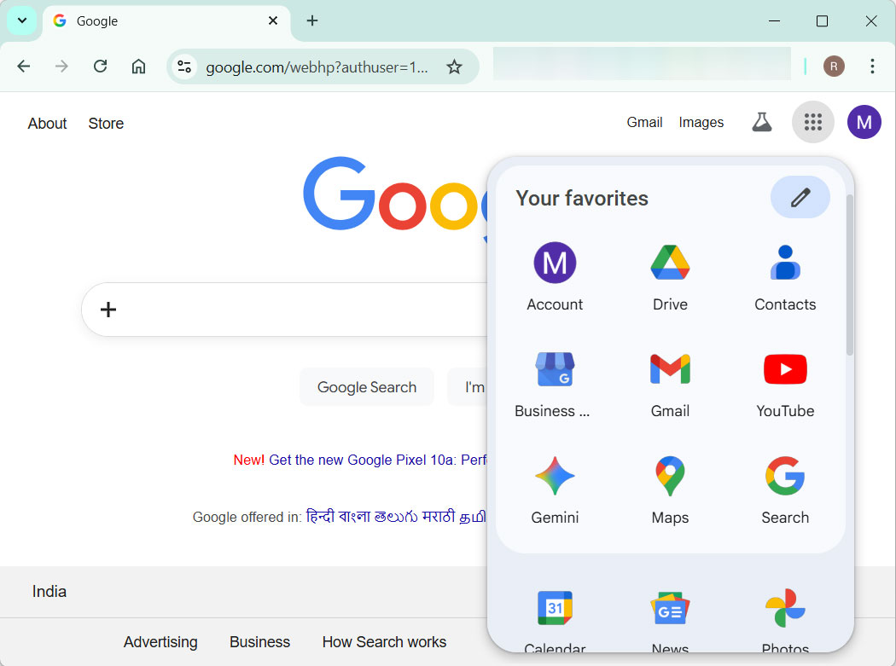Open the tab search chevron
The height and width of the screenshot is (666, 896).
pos(21,20)
